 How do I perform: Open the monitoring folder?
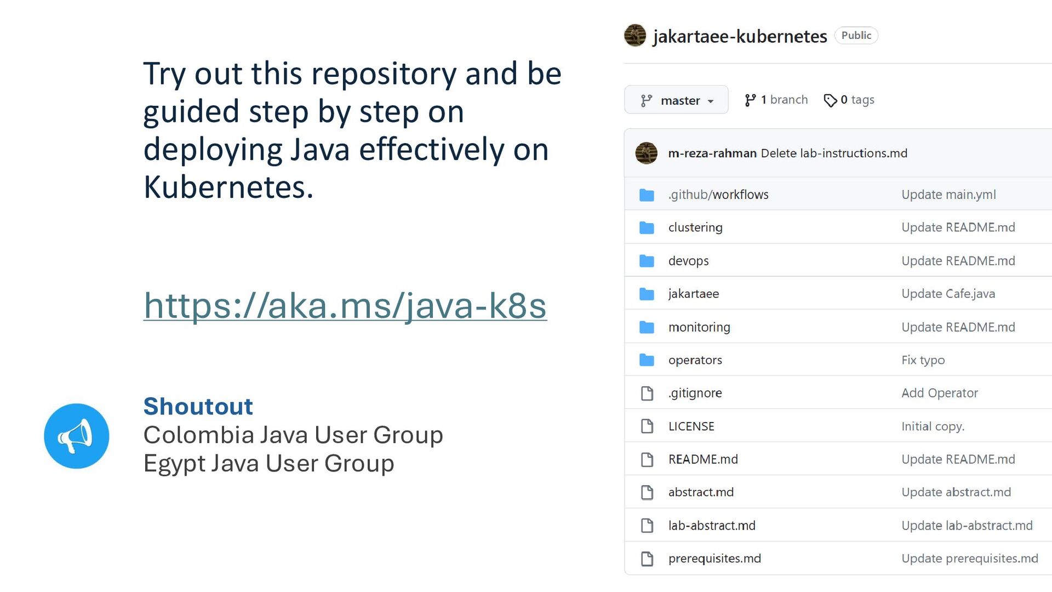click(x=699, y=327)
